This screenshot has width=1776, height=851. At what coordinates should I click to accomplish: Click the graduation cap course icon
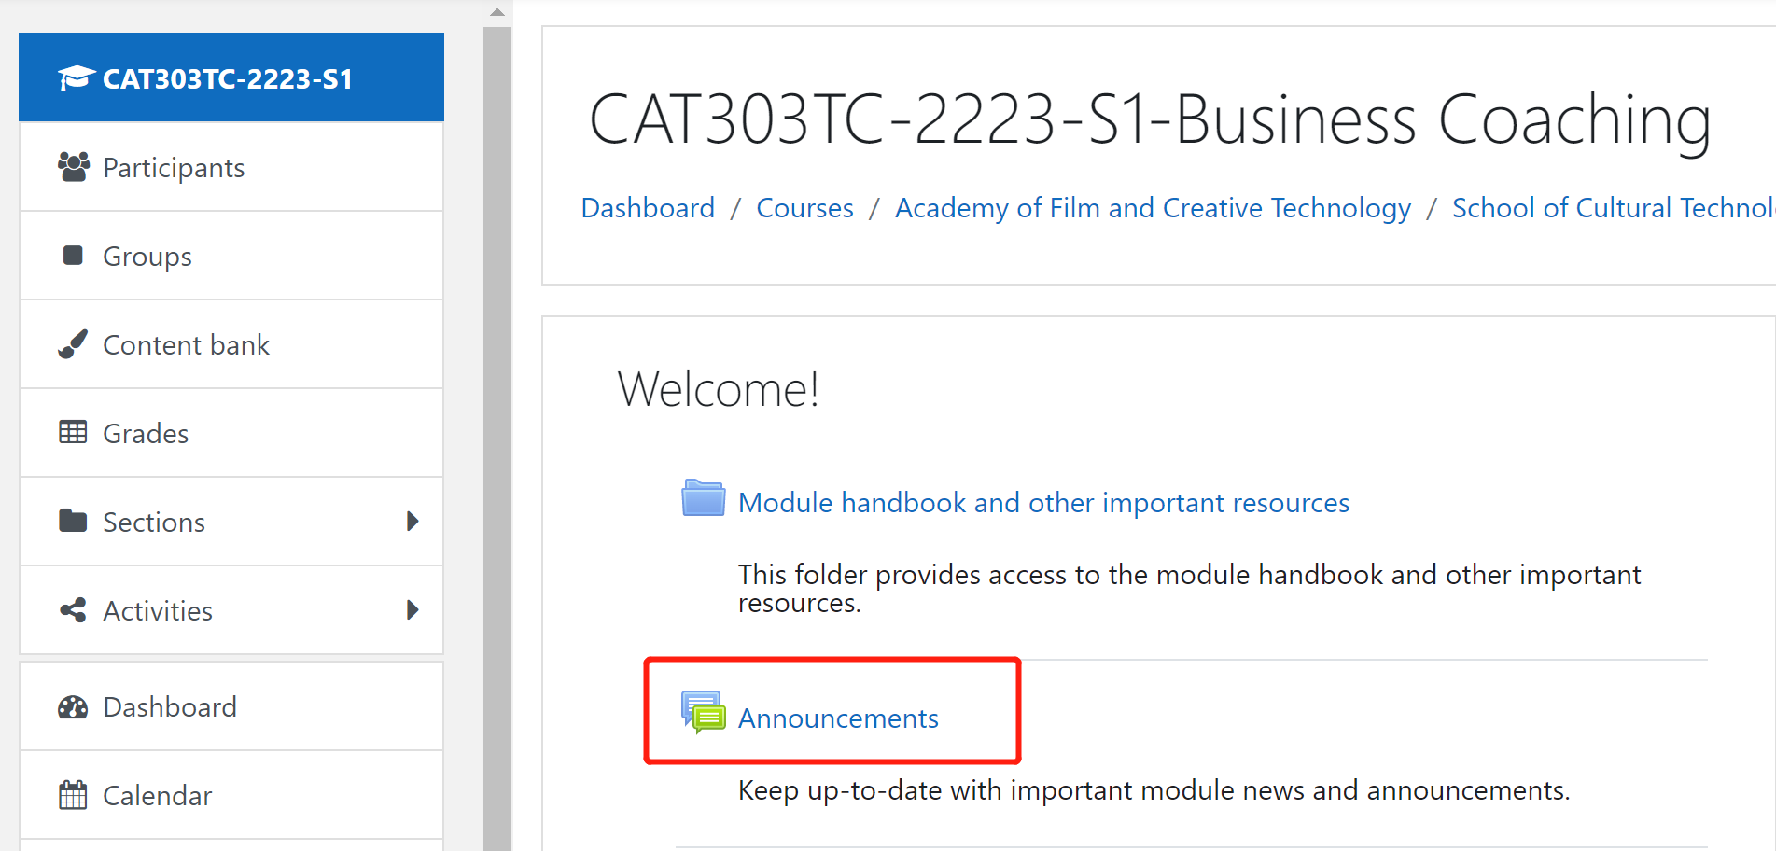click(x=76, y=78)
